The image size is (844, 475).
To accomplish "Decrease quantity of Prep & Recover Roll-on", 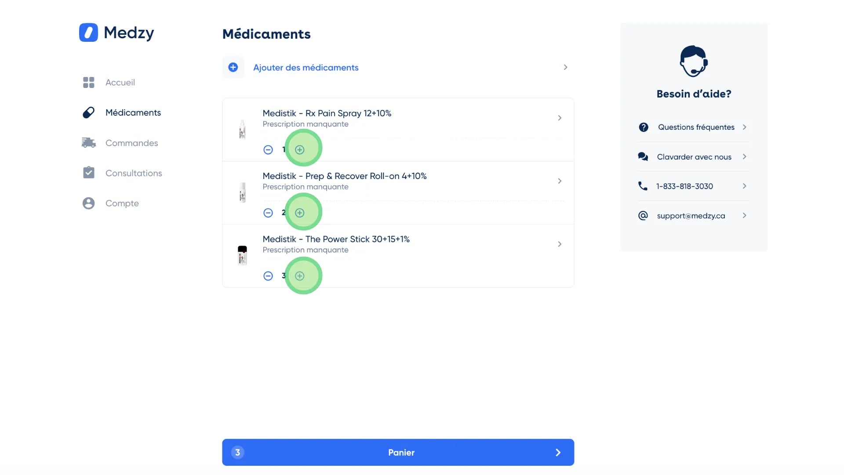I will click(x=268, y=213).
